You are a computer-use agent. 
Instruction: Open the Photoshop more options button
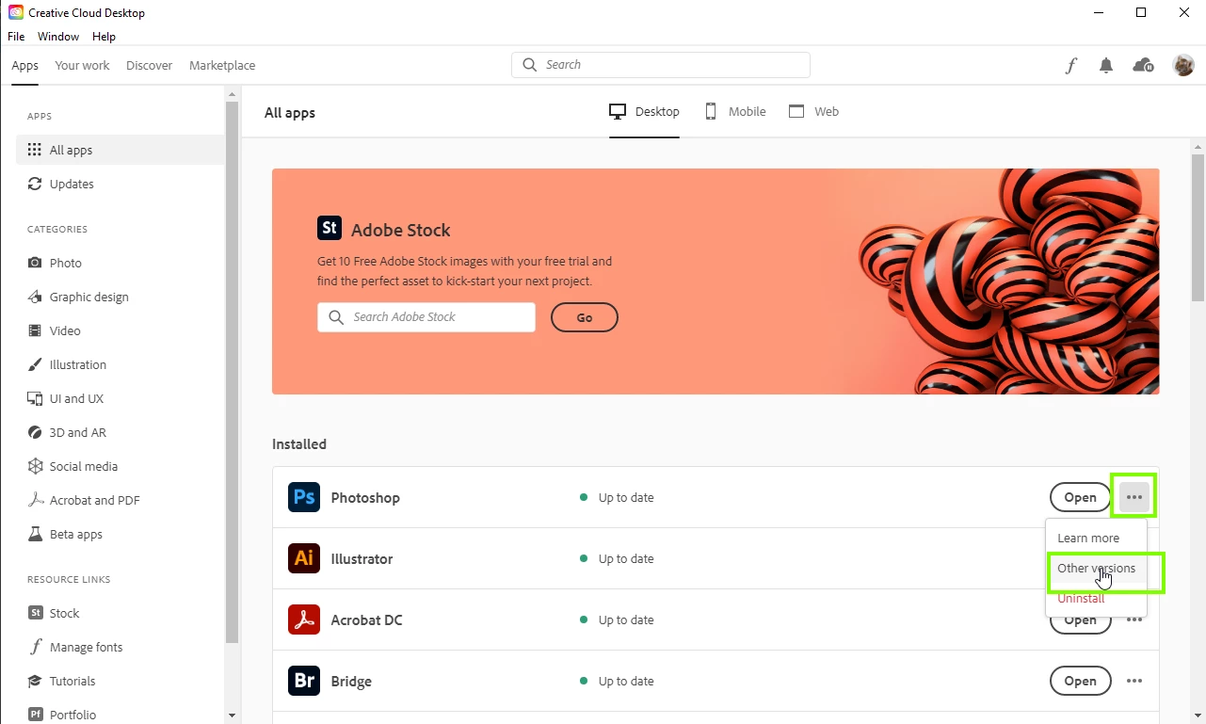coord(1134,497)
